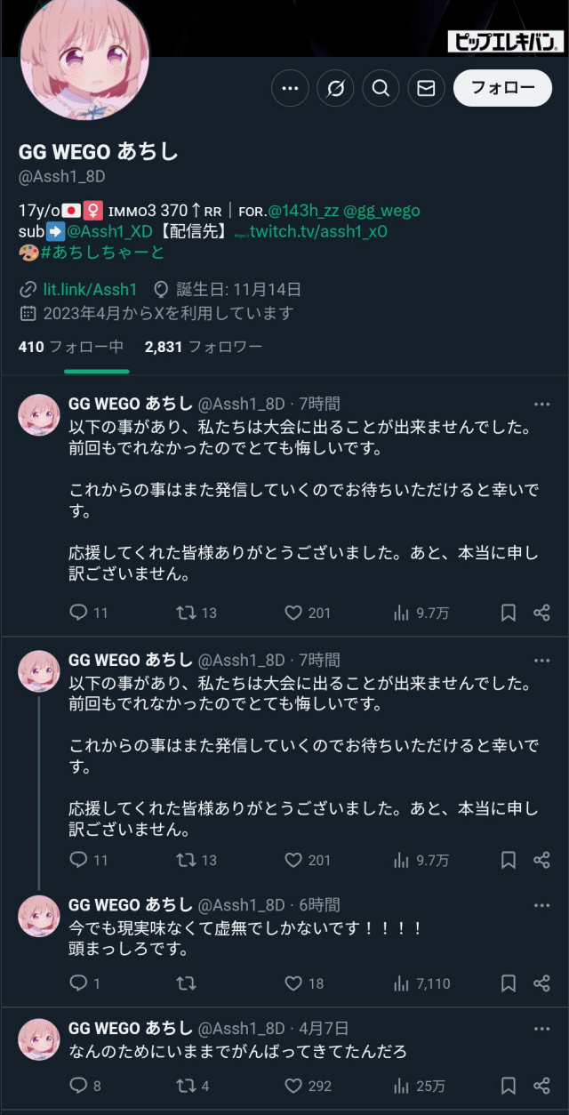Viewport: 569px width, 1115px height.
Task: Bookmark the first post
Action: pyautogui.click(x=509, y=613)
